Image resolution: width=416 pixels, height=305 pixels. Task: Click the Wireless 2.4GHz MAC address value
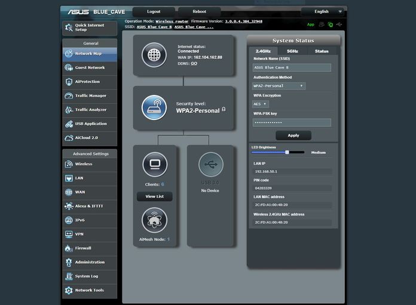[271, 222]
